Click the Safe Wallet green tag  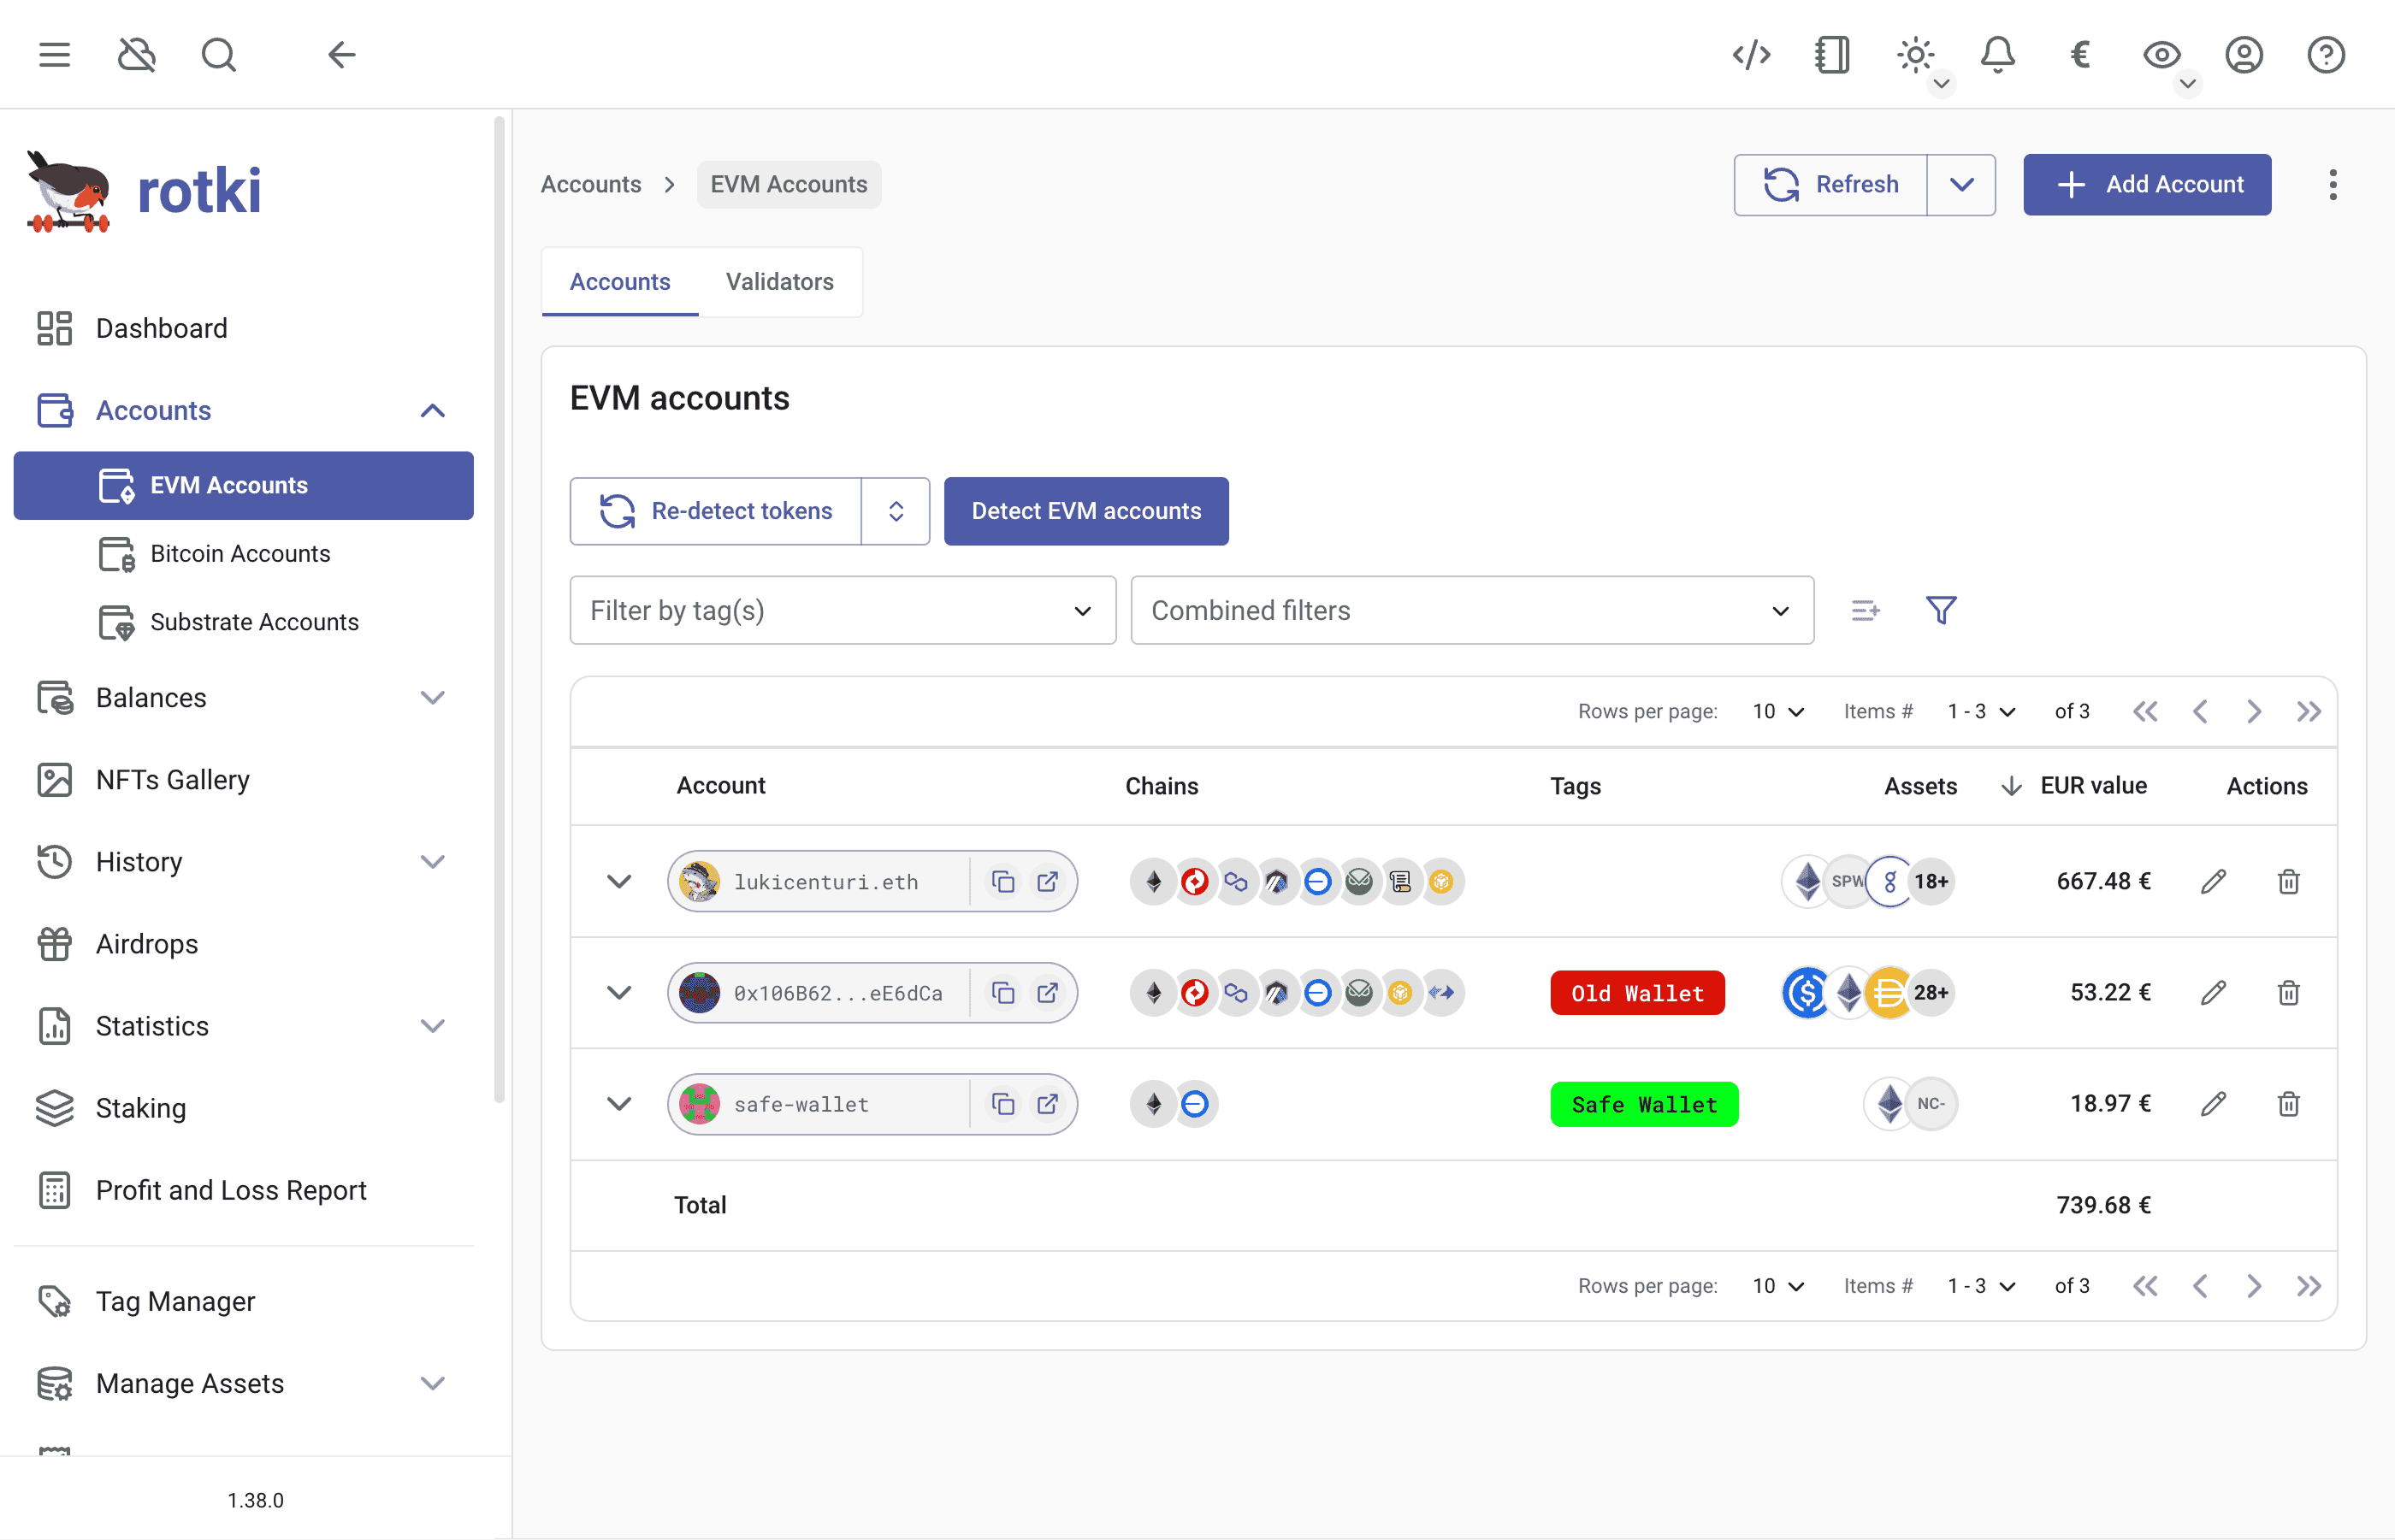pyautogui.click(x=1644, y=1104)
